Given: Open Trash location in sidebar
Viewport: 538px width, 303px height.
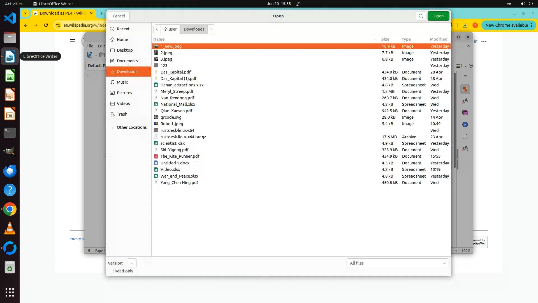Looking at the screenshot, I should 122,114.
